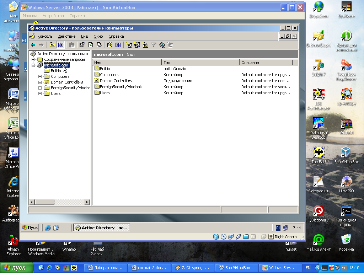Viewport: 364px width, 273px height.
Task: Expand the Domain Controllers tree node
Action: 40,82
